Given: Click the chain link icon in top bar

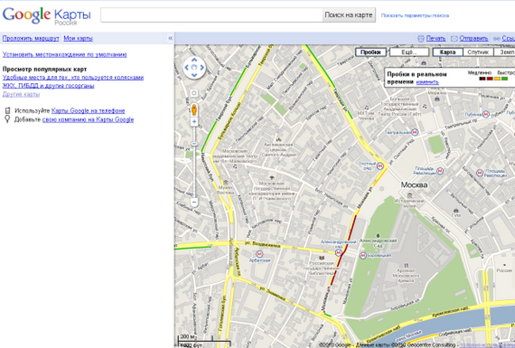Looking at the screenshot, I should (497, 39).
